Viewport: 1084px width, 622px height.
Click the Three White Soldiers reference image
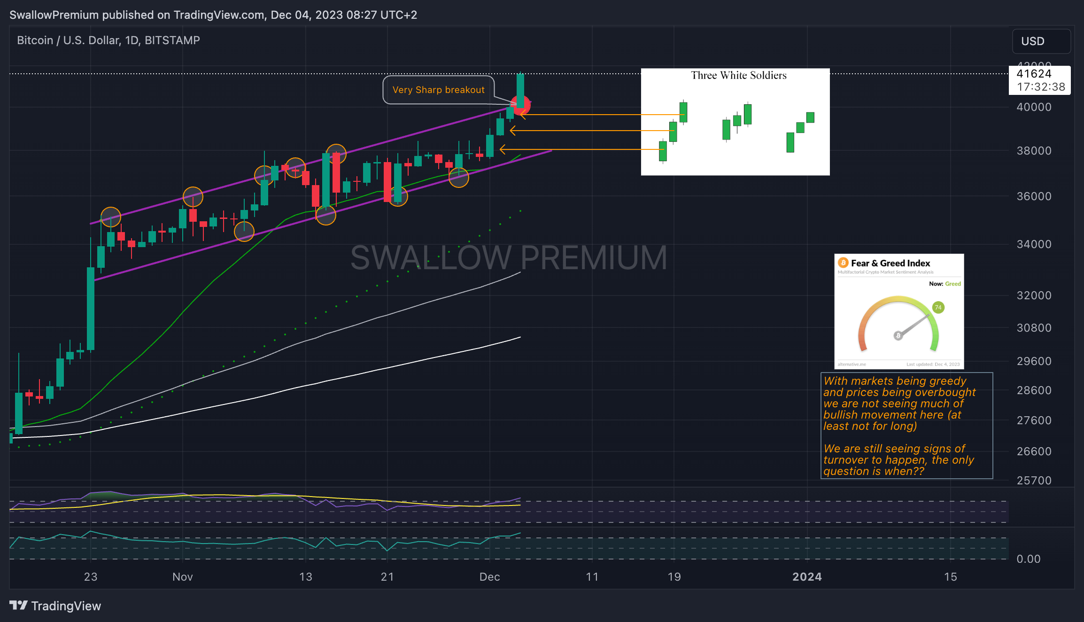click(735, 122)
